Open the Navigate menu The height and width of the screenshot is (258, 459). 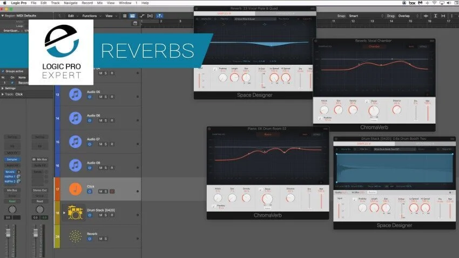(71, 3)
